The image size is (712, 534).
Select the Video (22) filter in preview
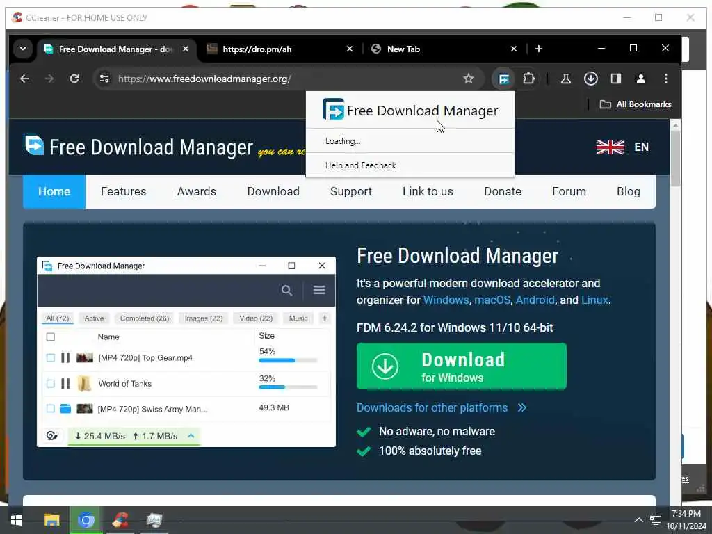tap(256, 318)
